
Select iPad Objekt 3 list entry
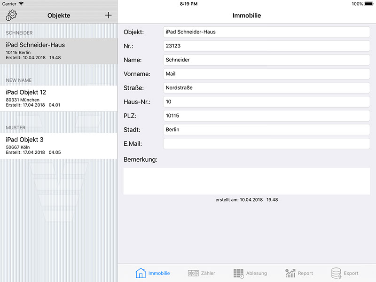click(58, 145)
